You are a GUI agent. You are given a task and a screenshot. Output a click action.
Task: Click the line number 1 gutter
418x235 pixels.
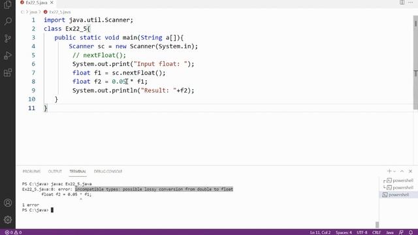click(33, 20)
